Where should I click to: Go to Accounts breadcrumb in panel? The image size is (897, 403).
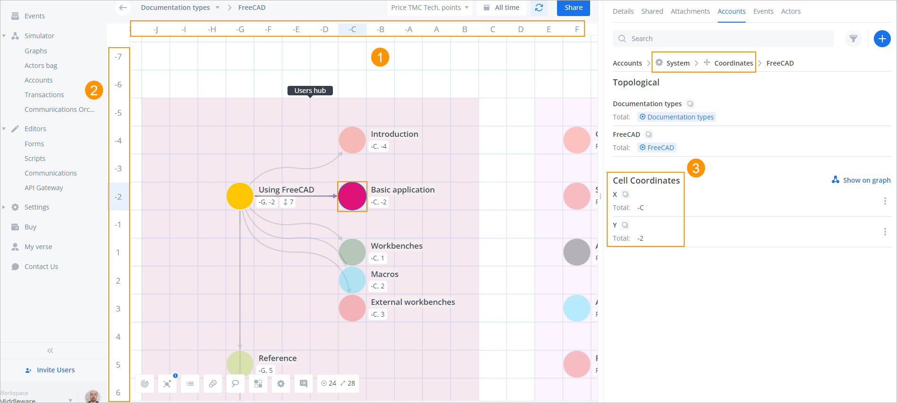[x=627, y=63]
